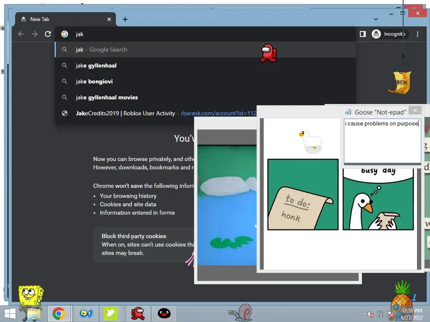
Task: Click the muted speaker tray icon
Action: point(370,314)
